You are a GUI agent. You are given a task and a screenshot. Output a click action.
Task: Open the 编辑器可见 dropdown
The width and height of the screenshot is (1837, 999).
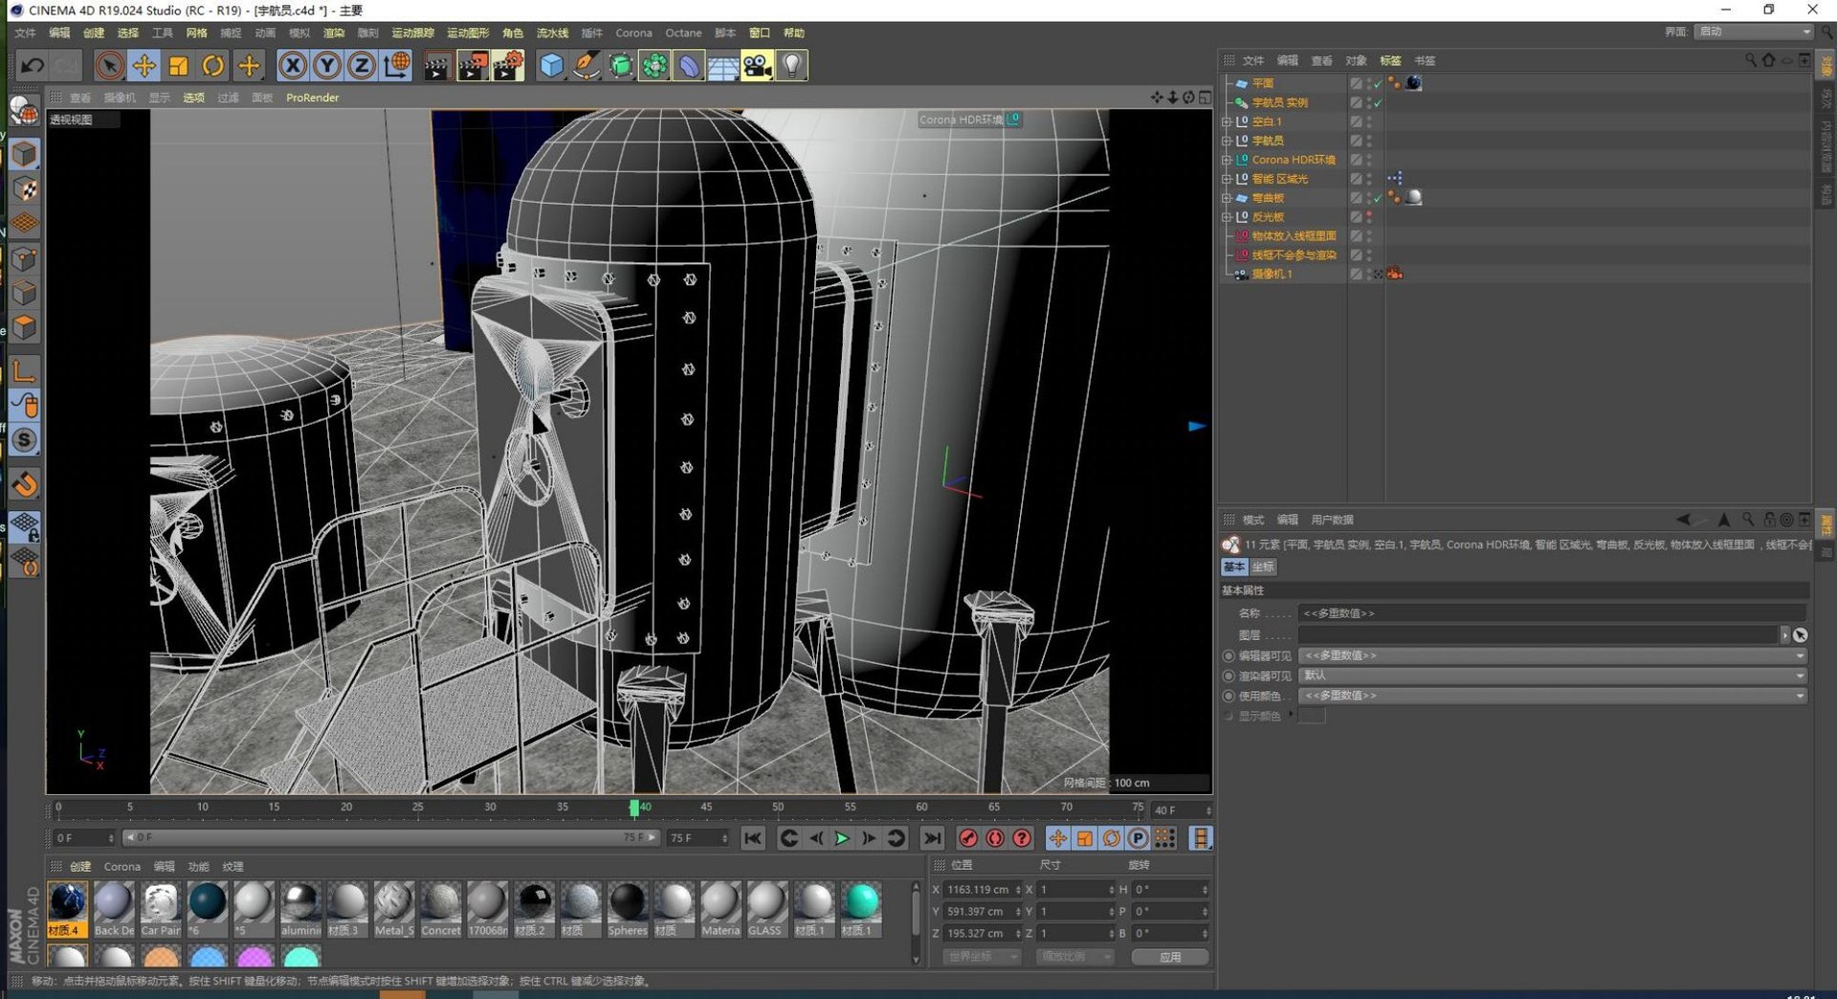tap(1552, 655)
